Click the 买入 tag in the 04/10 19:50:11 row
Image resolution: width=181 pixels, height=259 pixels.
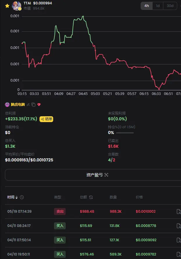[60, 254]
